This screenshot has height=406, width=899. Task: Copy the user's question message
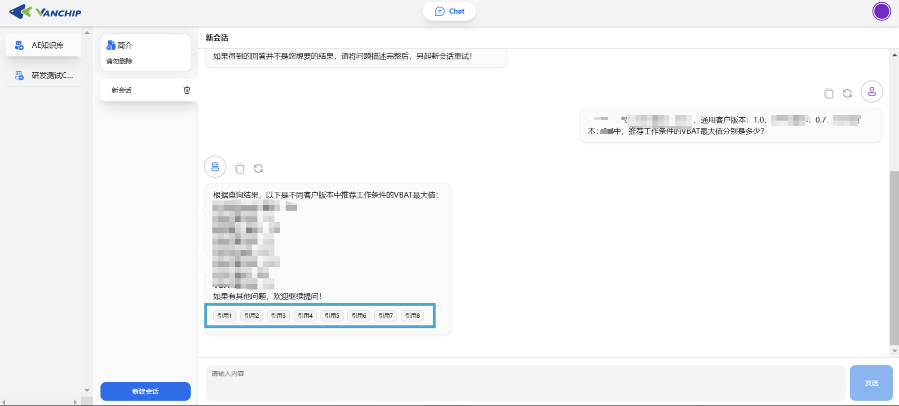[x=829, y=93]
